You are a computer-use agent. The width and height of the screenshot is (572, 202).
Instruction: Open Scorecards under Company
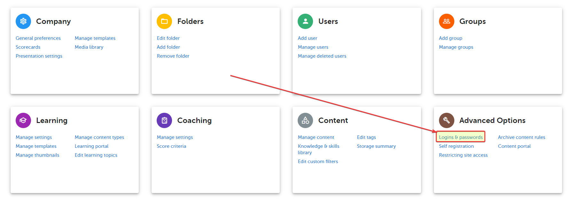[x=28, y=47]
